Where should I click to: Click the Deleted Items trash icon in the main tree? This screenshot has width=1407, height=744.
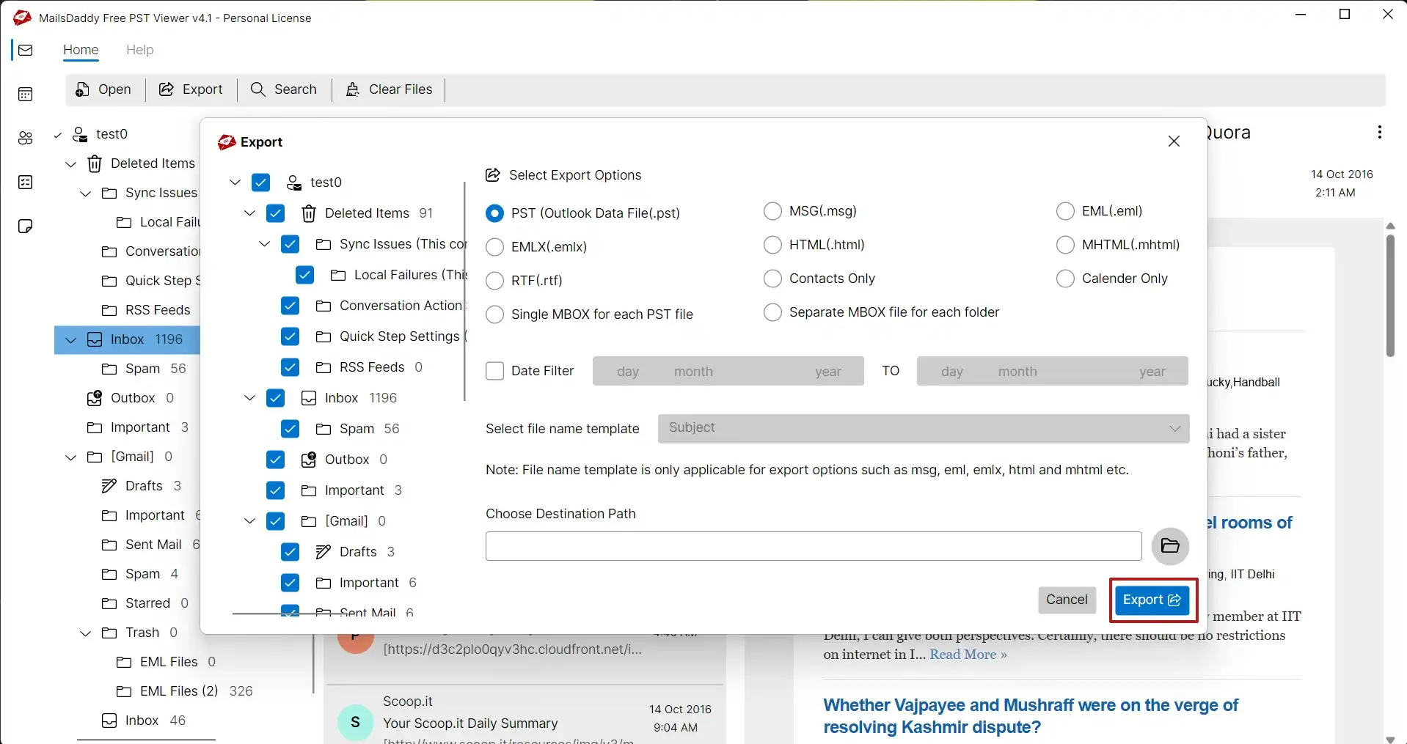(x=95, y=163)
